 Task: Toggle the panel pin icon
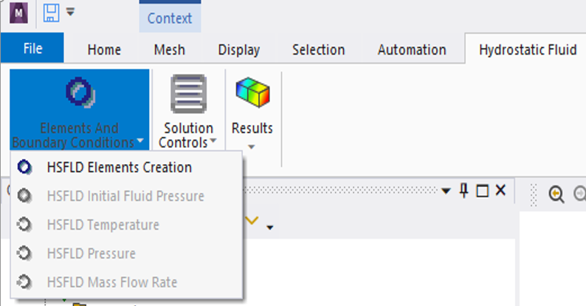(463, 191)
